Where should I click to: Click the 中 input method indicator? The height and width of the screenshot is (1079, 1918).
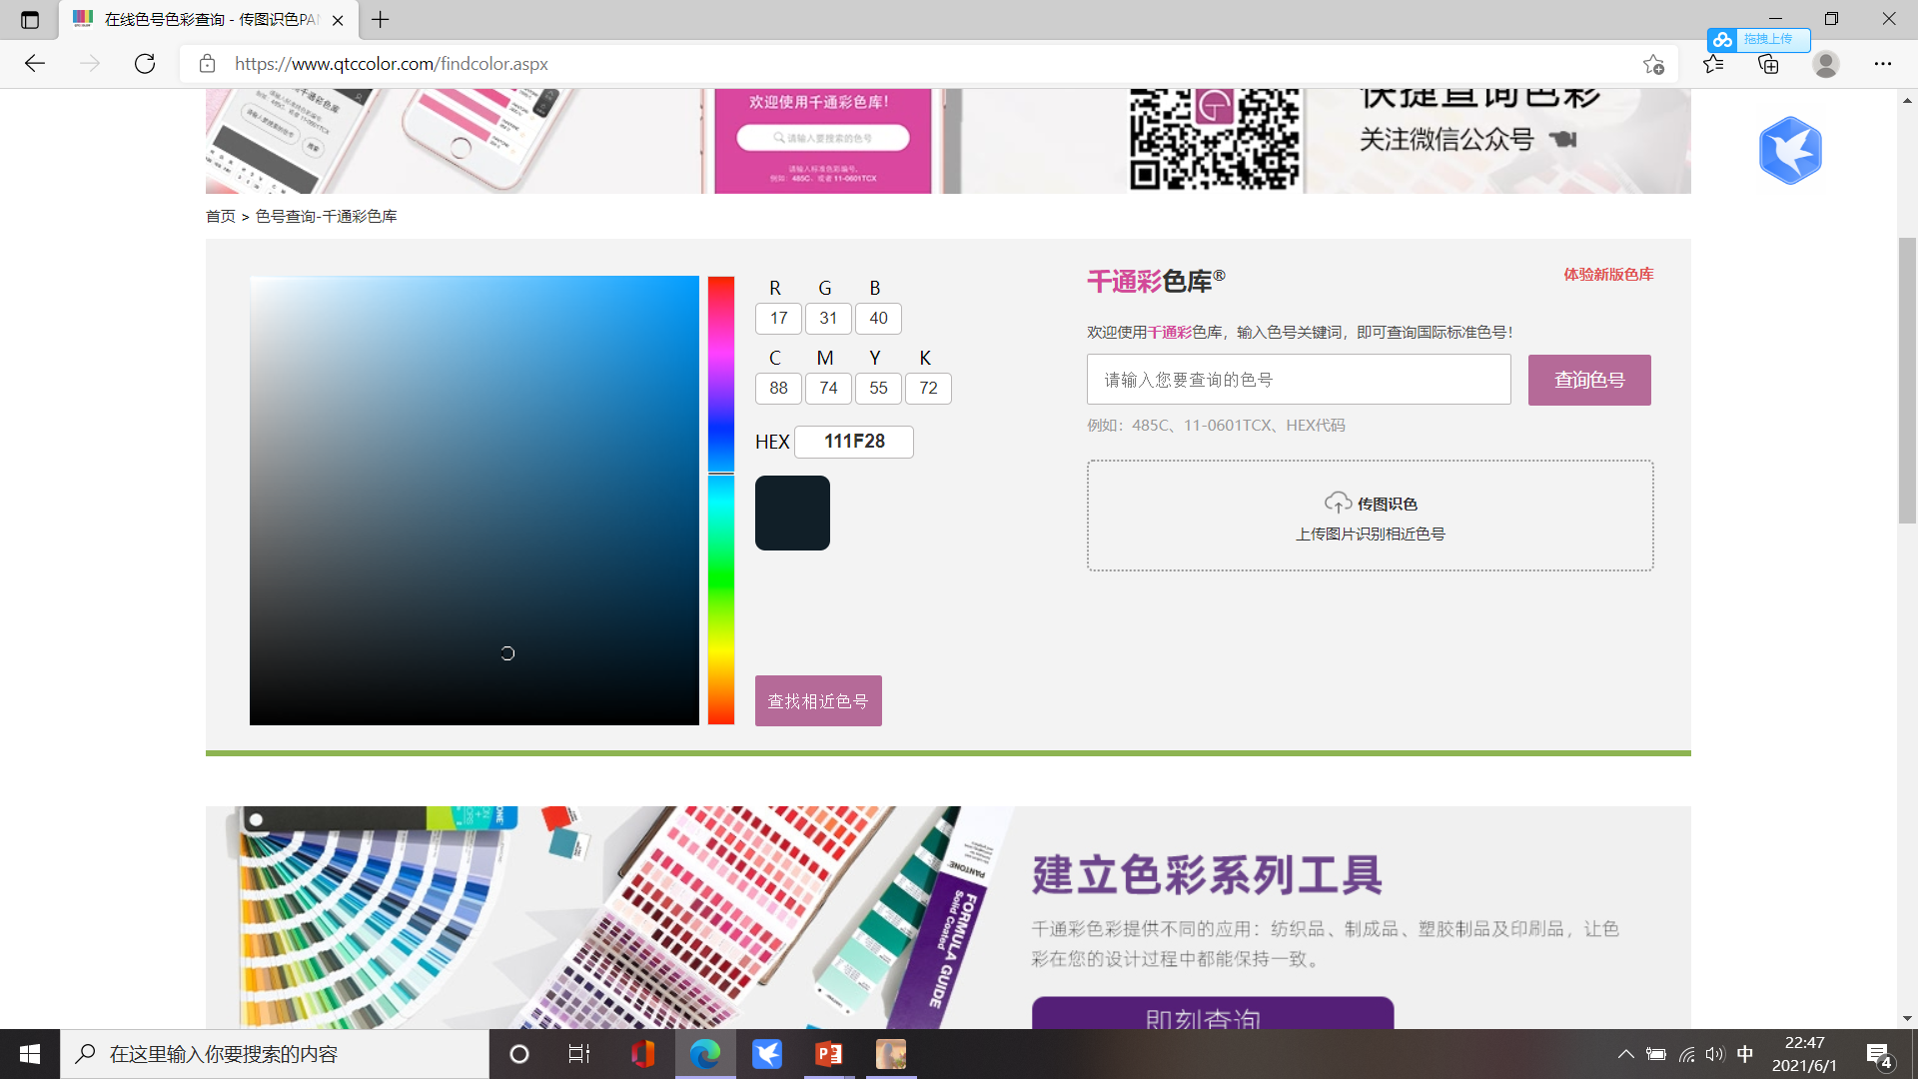coord(1745,1054)
